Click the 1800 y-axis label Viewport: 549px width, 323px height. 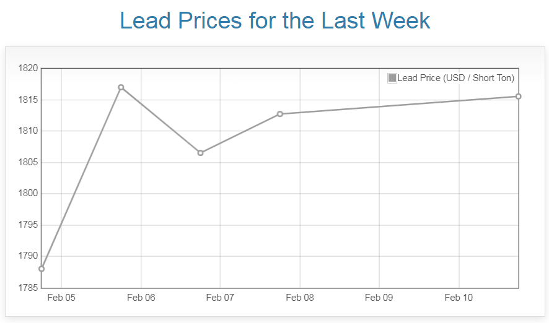coord(28,194)
